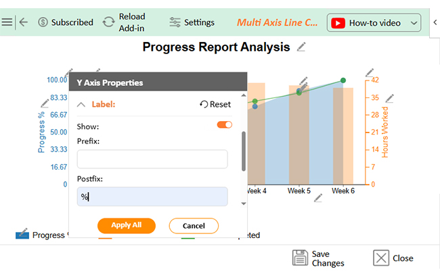Select the Multi Axis Line Chart title
Image resolution: width=440 pixels, height=280 pixels.
click(x=278, y=22)
